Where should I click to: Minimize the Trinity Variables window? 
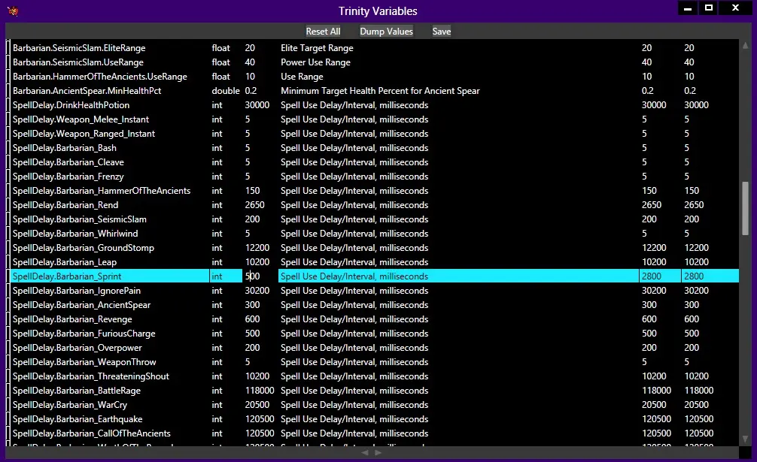pos(688,8)
